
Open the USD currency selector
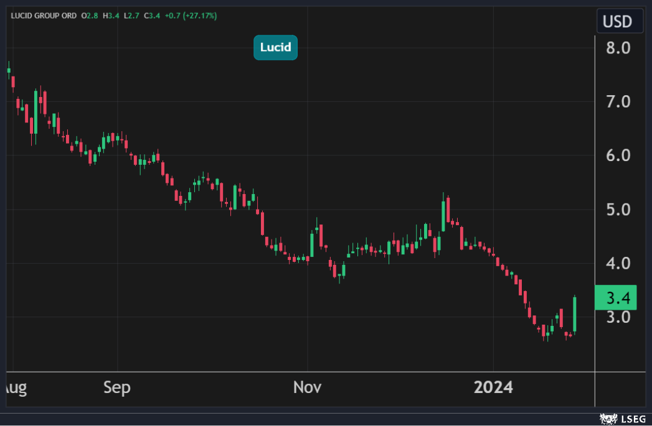pos(617,22)
